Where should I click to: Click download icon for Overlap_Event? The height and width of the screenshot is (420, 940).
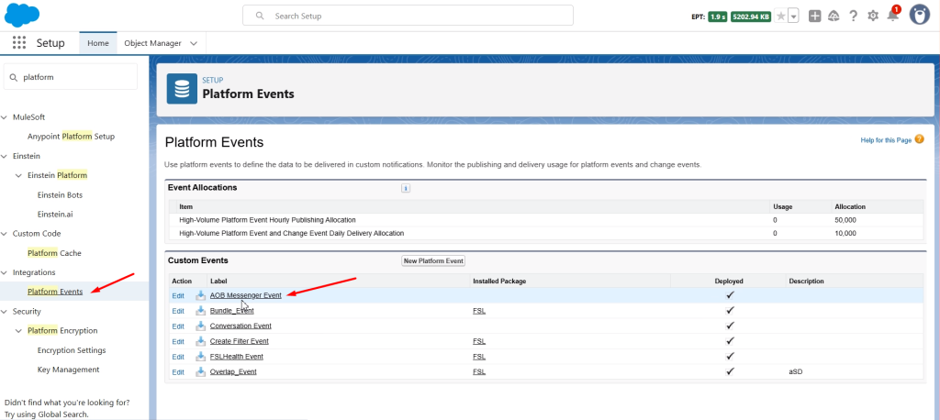tap(200, 372)
